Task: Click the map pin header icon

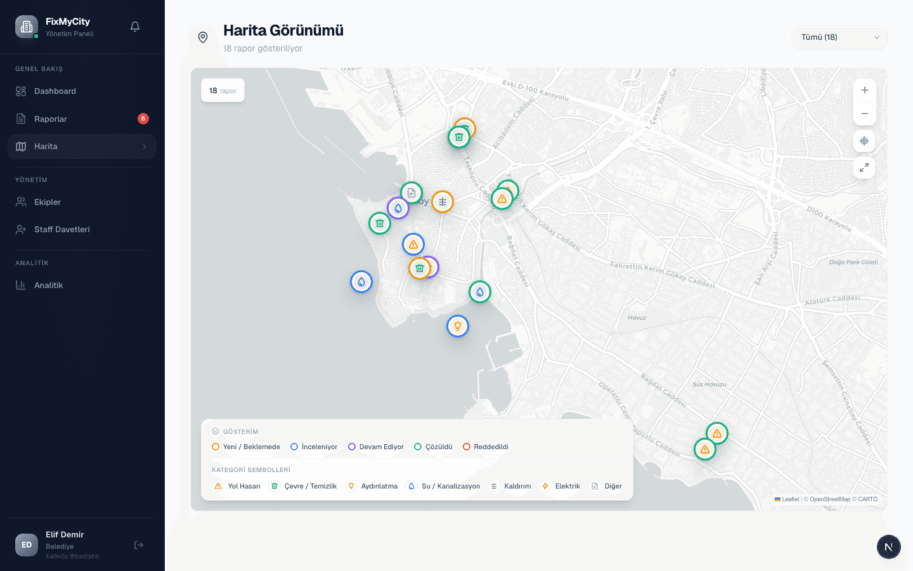Action: pyautogui.click(x=203, y=37)
